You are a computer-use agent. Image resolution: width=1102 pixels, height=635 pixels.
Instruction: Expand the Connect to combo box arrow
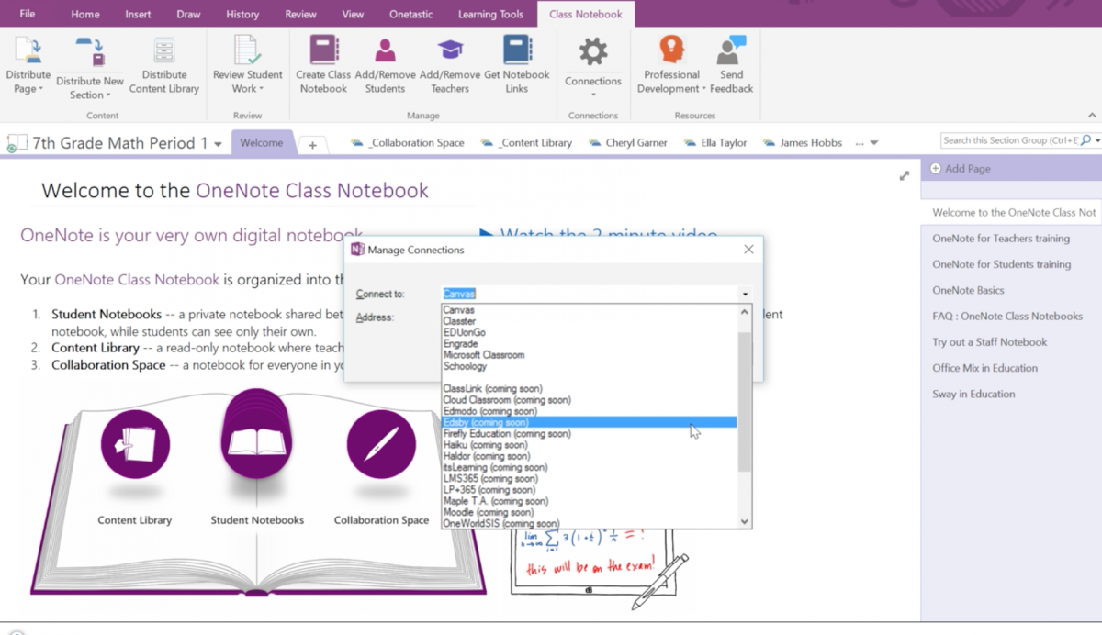(x=745, y=295)
